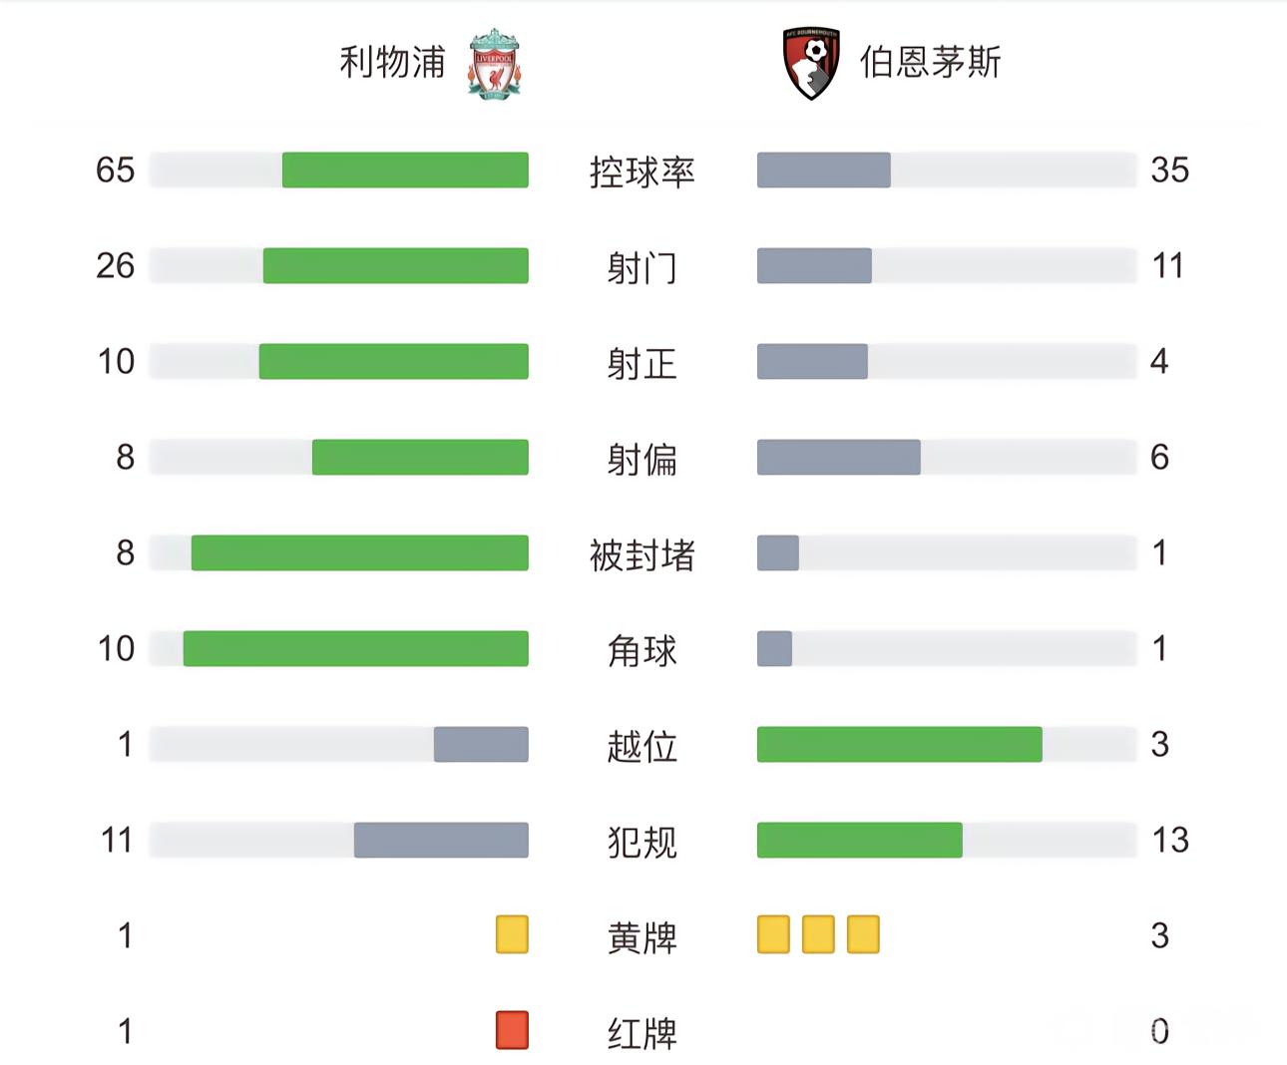Click the 红牌 stat label
The image size is (1287, 1065).
tap(642, 1033)
